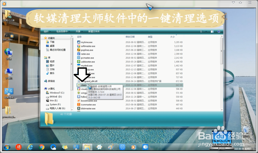Open the 组织 dropdown menu

pos(47,31)
